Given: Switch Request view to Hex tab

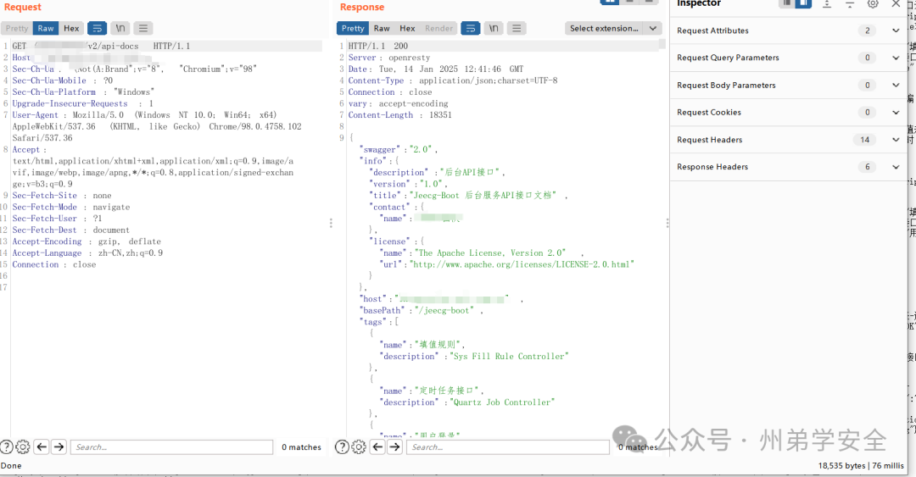Looking at the screenshot, I should click(x=71, y=28).
